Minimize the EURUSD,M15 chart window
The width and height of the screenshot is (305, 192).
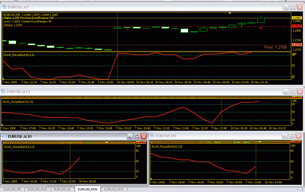tap(286, 91)
